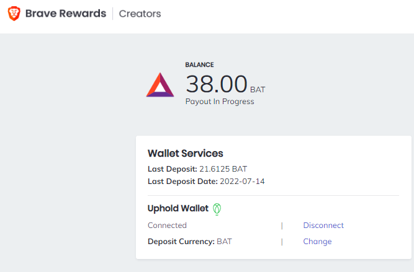Click the Deposit Currency BAT label
Image resolution: width=414 pixels, height=272 pixels.
click(189, 242)
